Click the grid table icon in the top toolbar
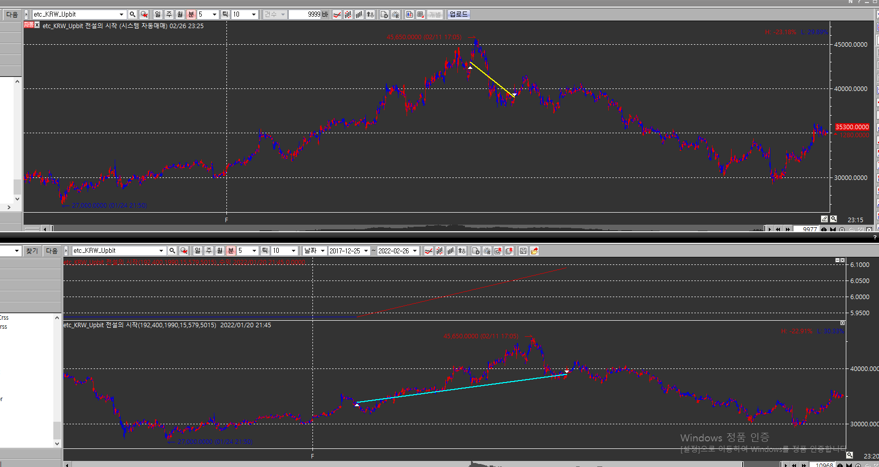 click(421, 15)
